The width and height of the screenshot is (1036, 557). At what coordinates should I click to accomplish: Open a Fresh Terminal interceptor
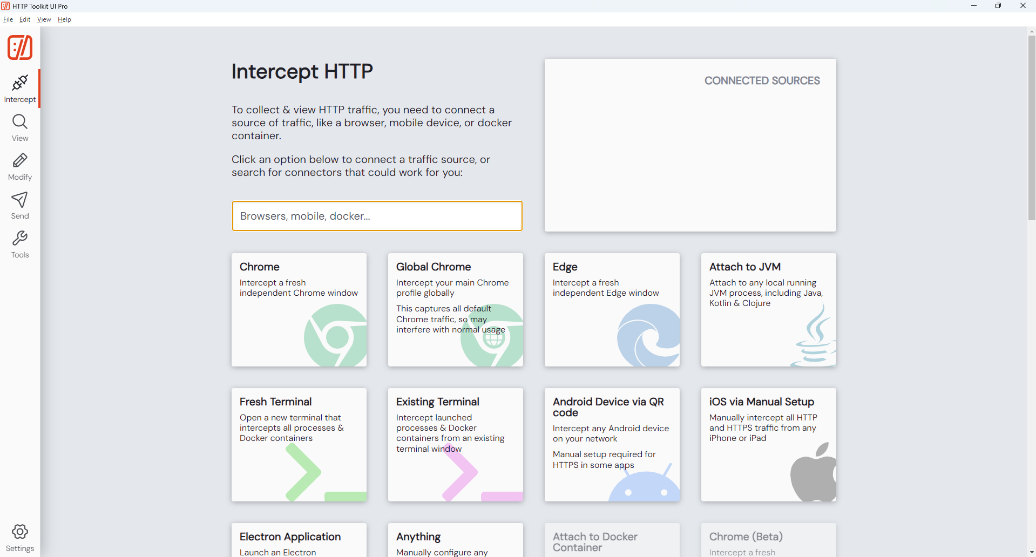point(299,445)
